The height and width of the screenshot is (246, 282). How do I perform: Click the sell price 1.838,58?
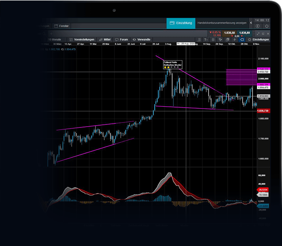[229, 33]
